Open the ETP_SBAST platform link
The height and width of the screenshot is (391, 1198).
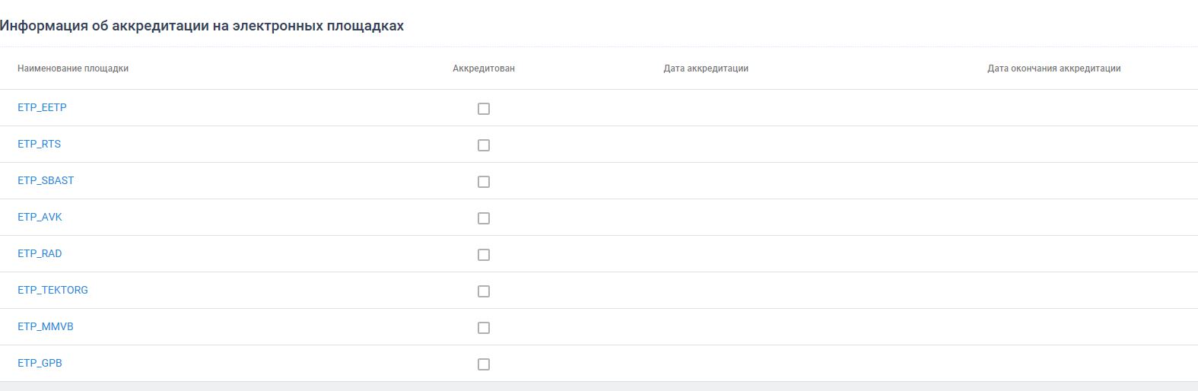[46, 180]
